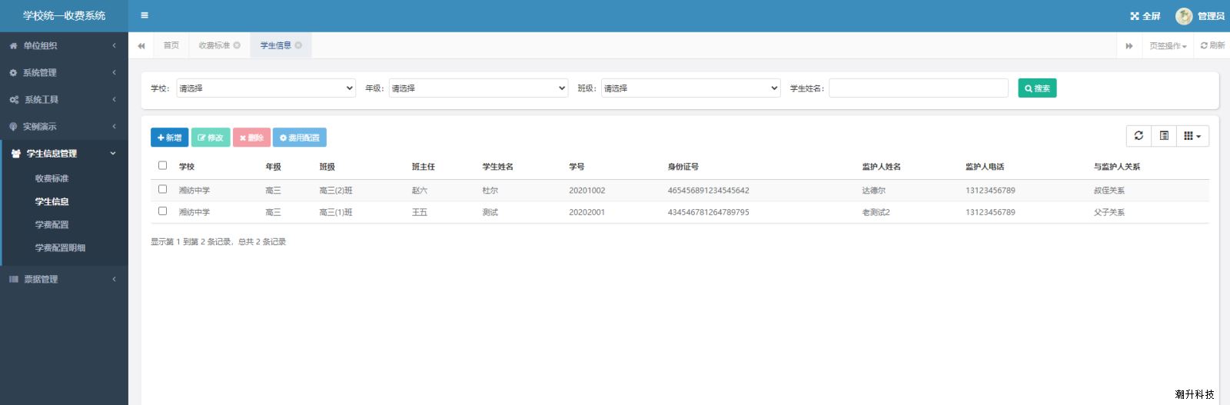Toggle the hamburger sidebar menu icon
This screenshot has width=1230, height=405.
[x=145, y=15]
